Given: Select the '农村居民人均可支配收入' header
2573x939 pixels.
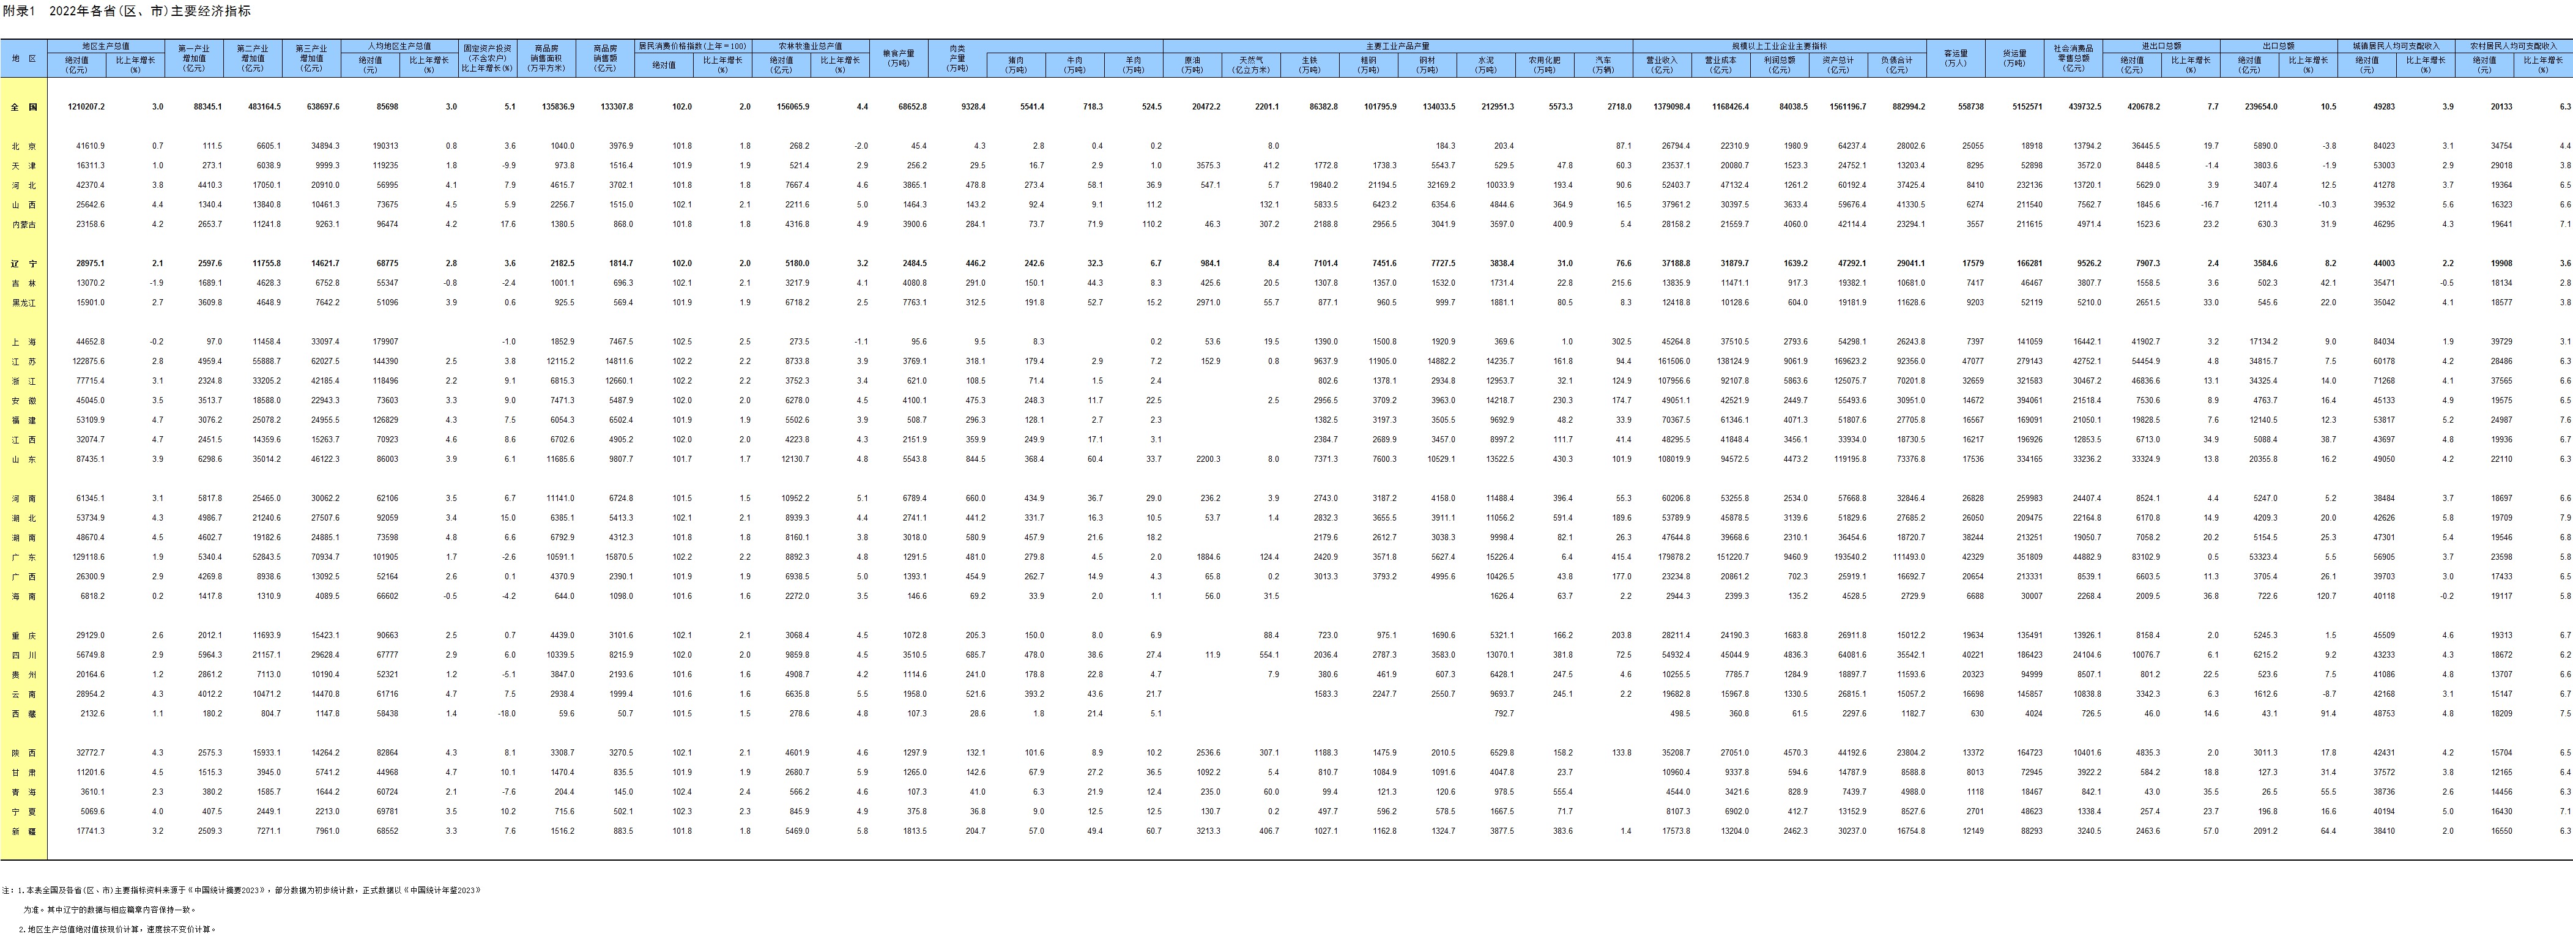Looking at the screenshot, I should coord(2514,46).
